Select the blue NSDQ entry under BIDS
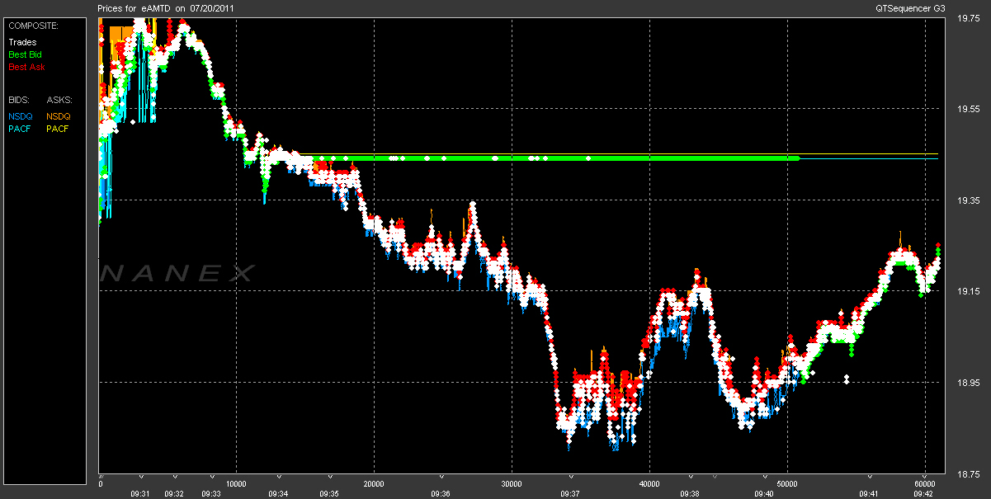This screenshot has width=991, height=499. point(21,116)
